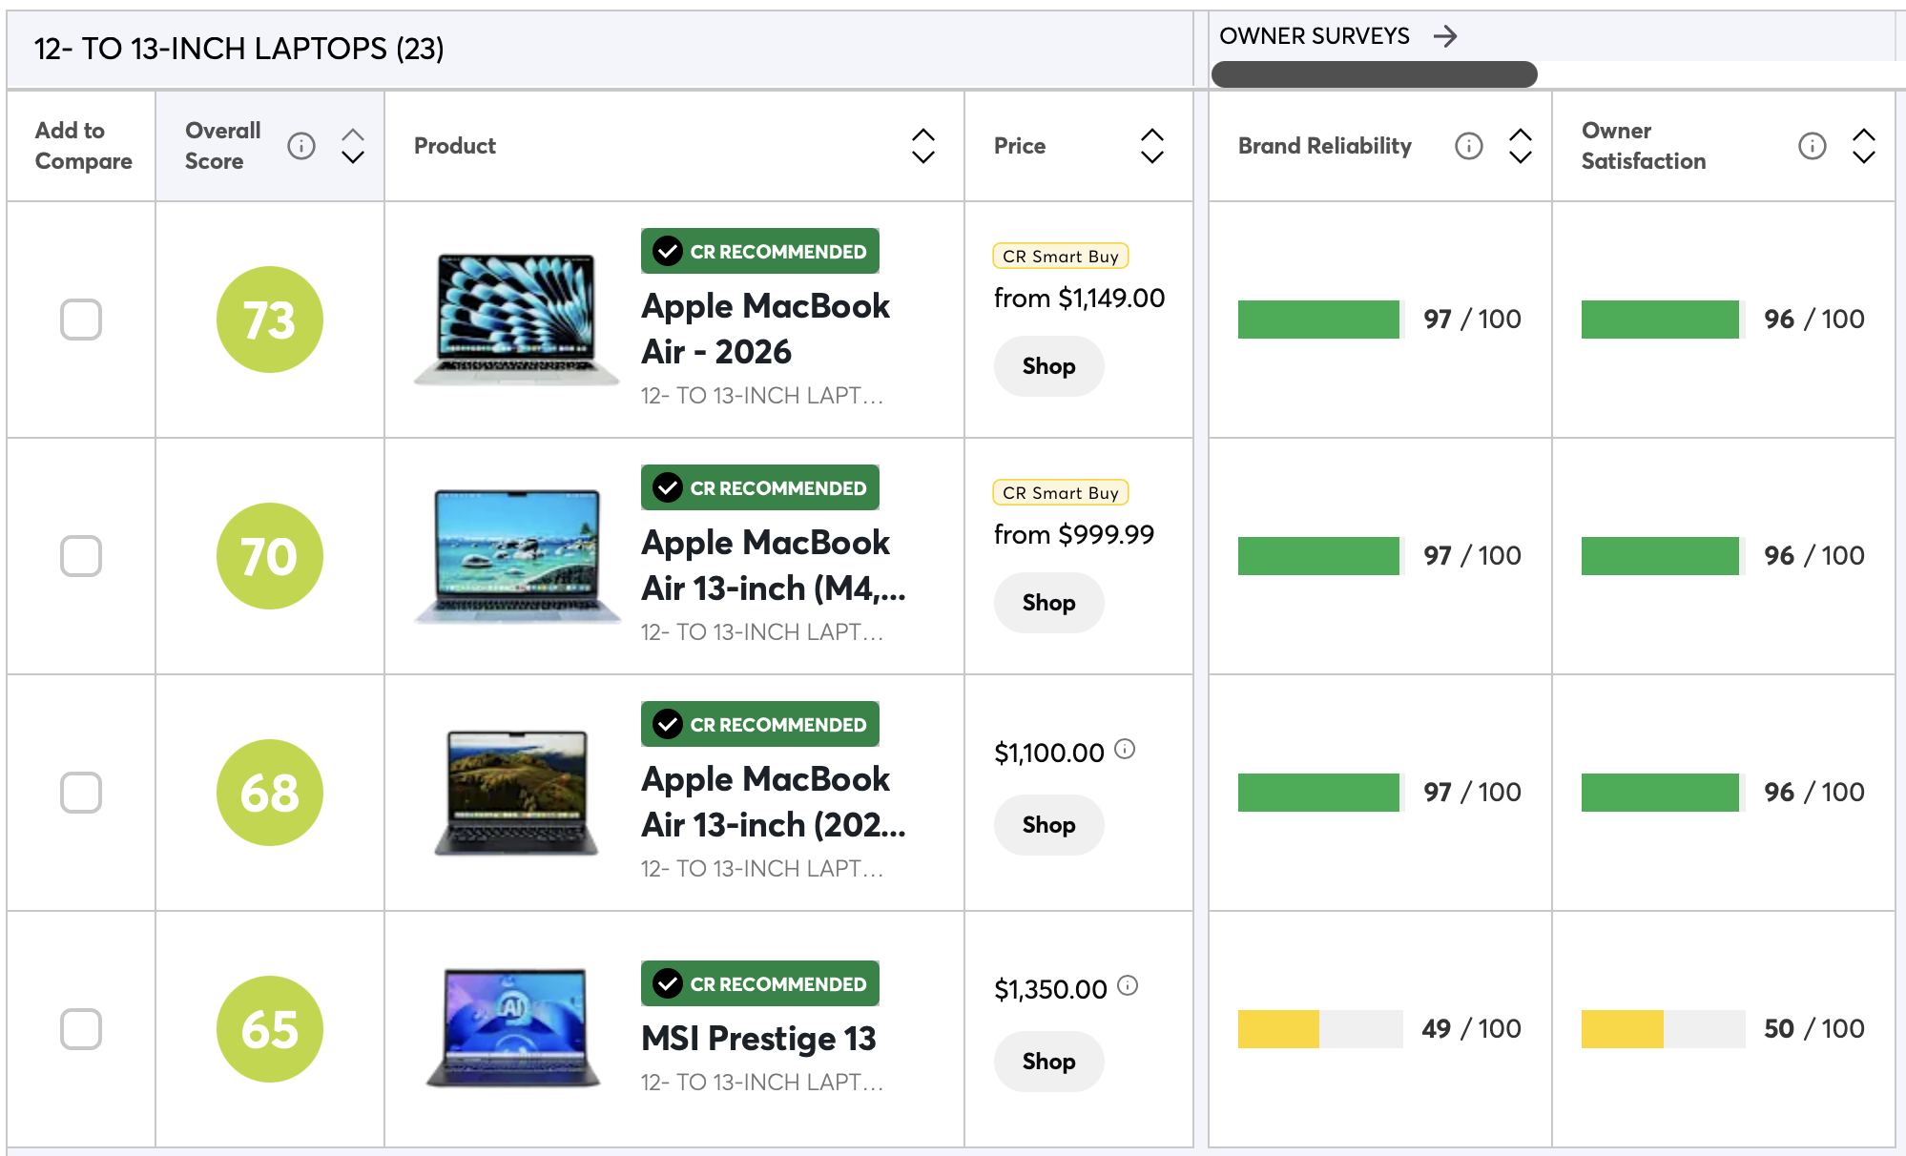1906x1156 pixels.
Task: Click the info icon beside $1,350.00 price
Action: tap(1128, 985)
